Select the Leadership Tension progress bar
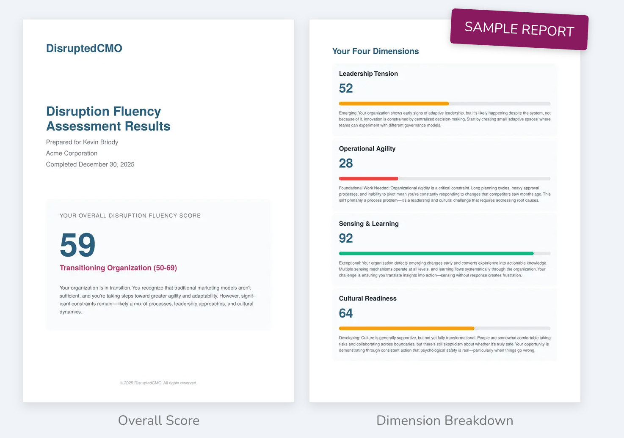The width and height of the screenshot is (624, 438). 445,104
